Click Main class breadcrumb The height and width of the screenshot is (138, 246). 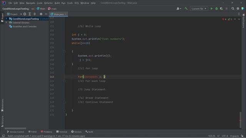point(41,8)
